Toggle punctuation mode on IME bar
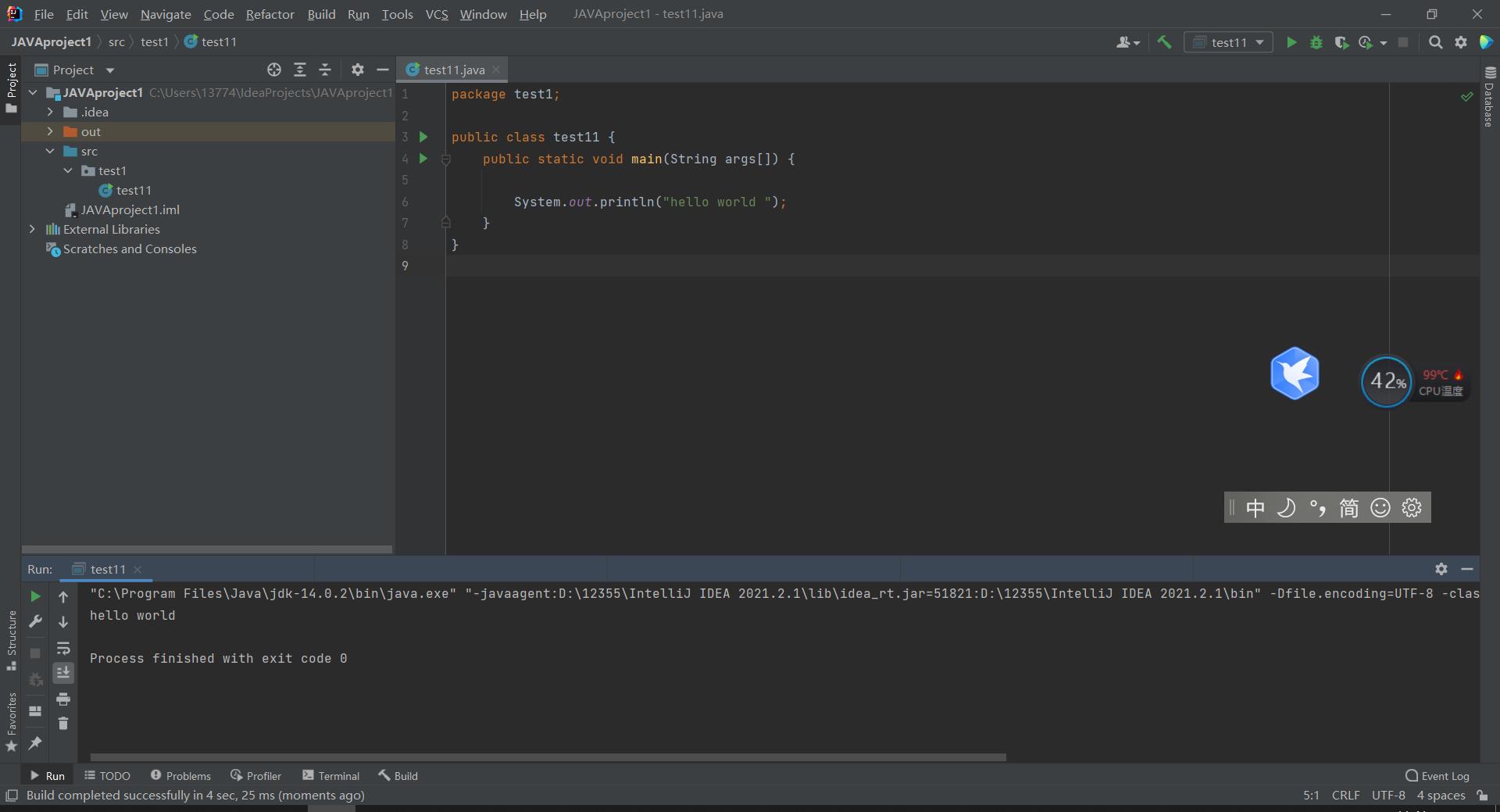This screenshot has width=1500, height=812. tap(1318, 508)
